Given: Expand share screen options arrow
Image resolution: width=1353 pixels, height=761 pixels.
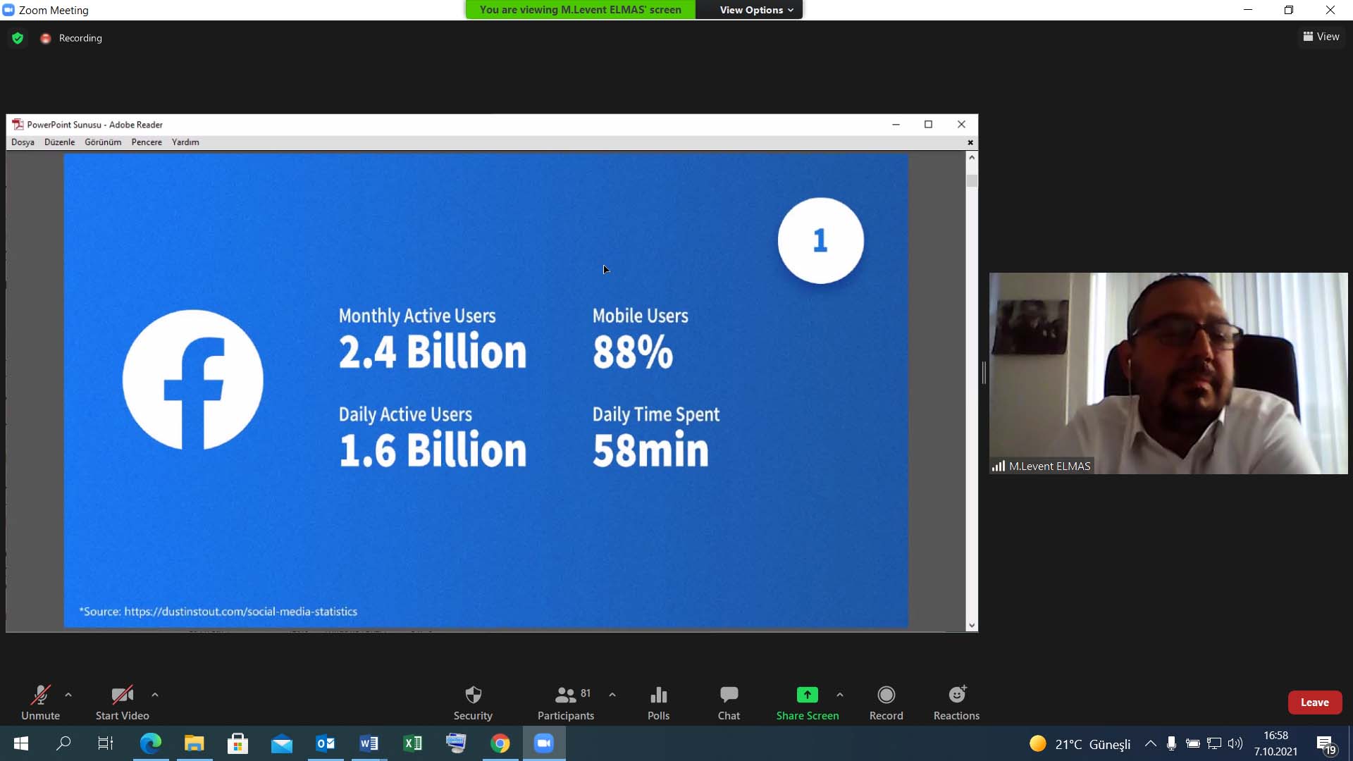Looking at the screenshot, I should pos(840,695).
